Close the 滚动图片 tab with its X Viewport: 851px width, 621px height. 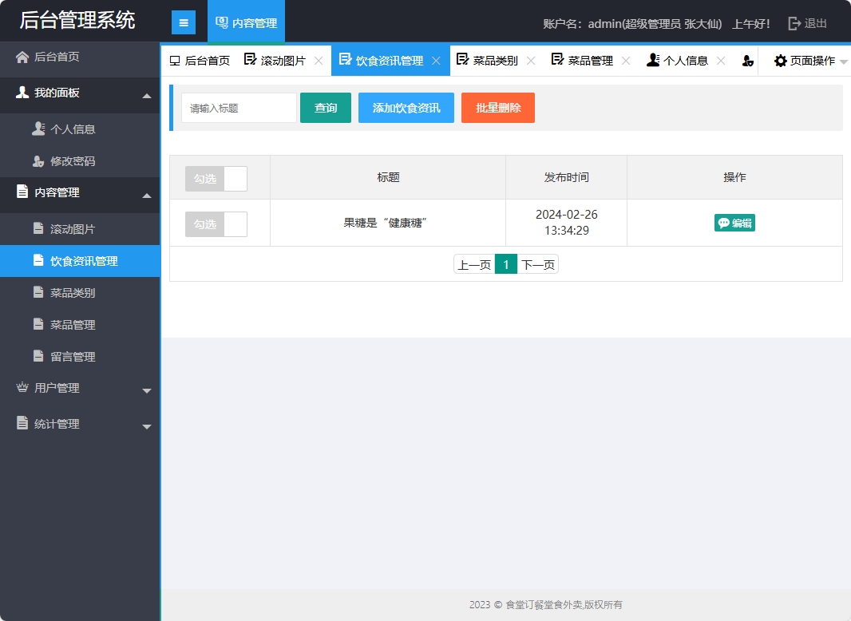319,61
